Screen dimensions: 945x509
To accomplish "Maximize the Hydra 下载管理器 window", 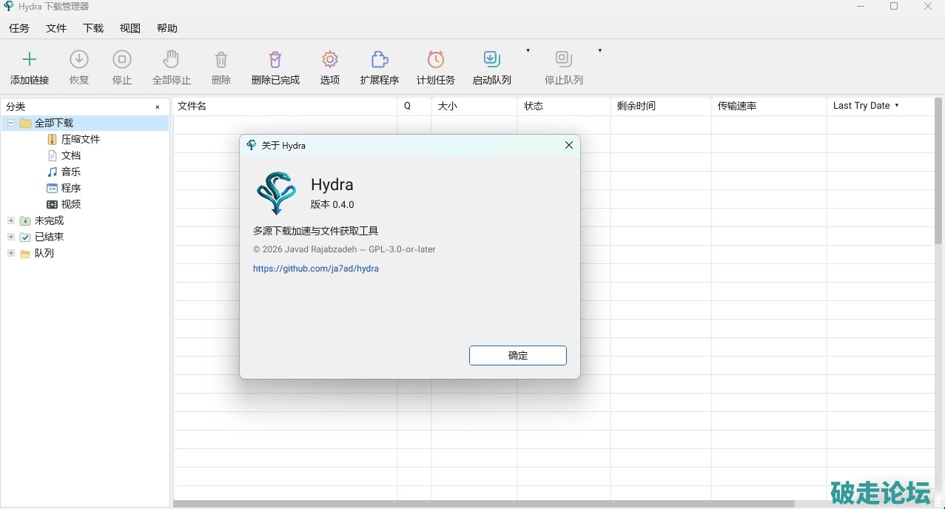I will [894, 7].
